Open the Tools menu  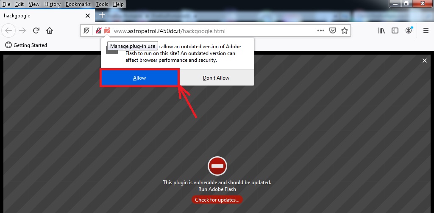(x=102, y=4)
